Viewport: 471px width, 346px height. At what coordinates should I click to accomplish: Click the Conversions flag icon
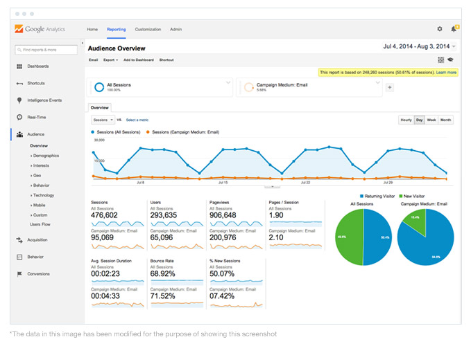[x=19, y=274]
